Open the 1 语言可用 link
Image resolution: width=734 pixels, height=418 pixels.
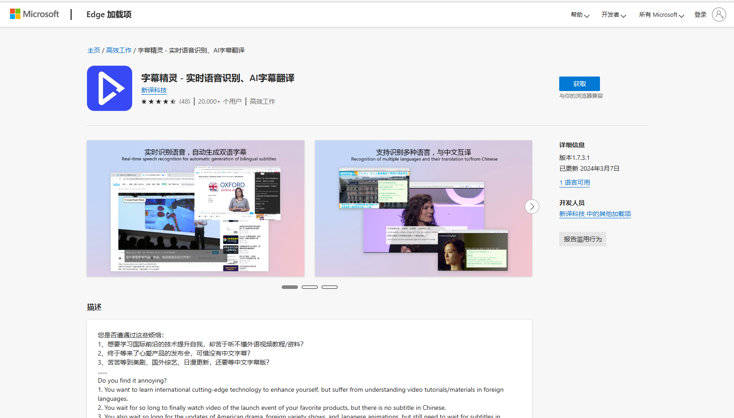coord(575,183)
